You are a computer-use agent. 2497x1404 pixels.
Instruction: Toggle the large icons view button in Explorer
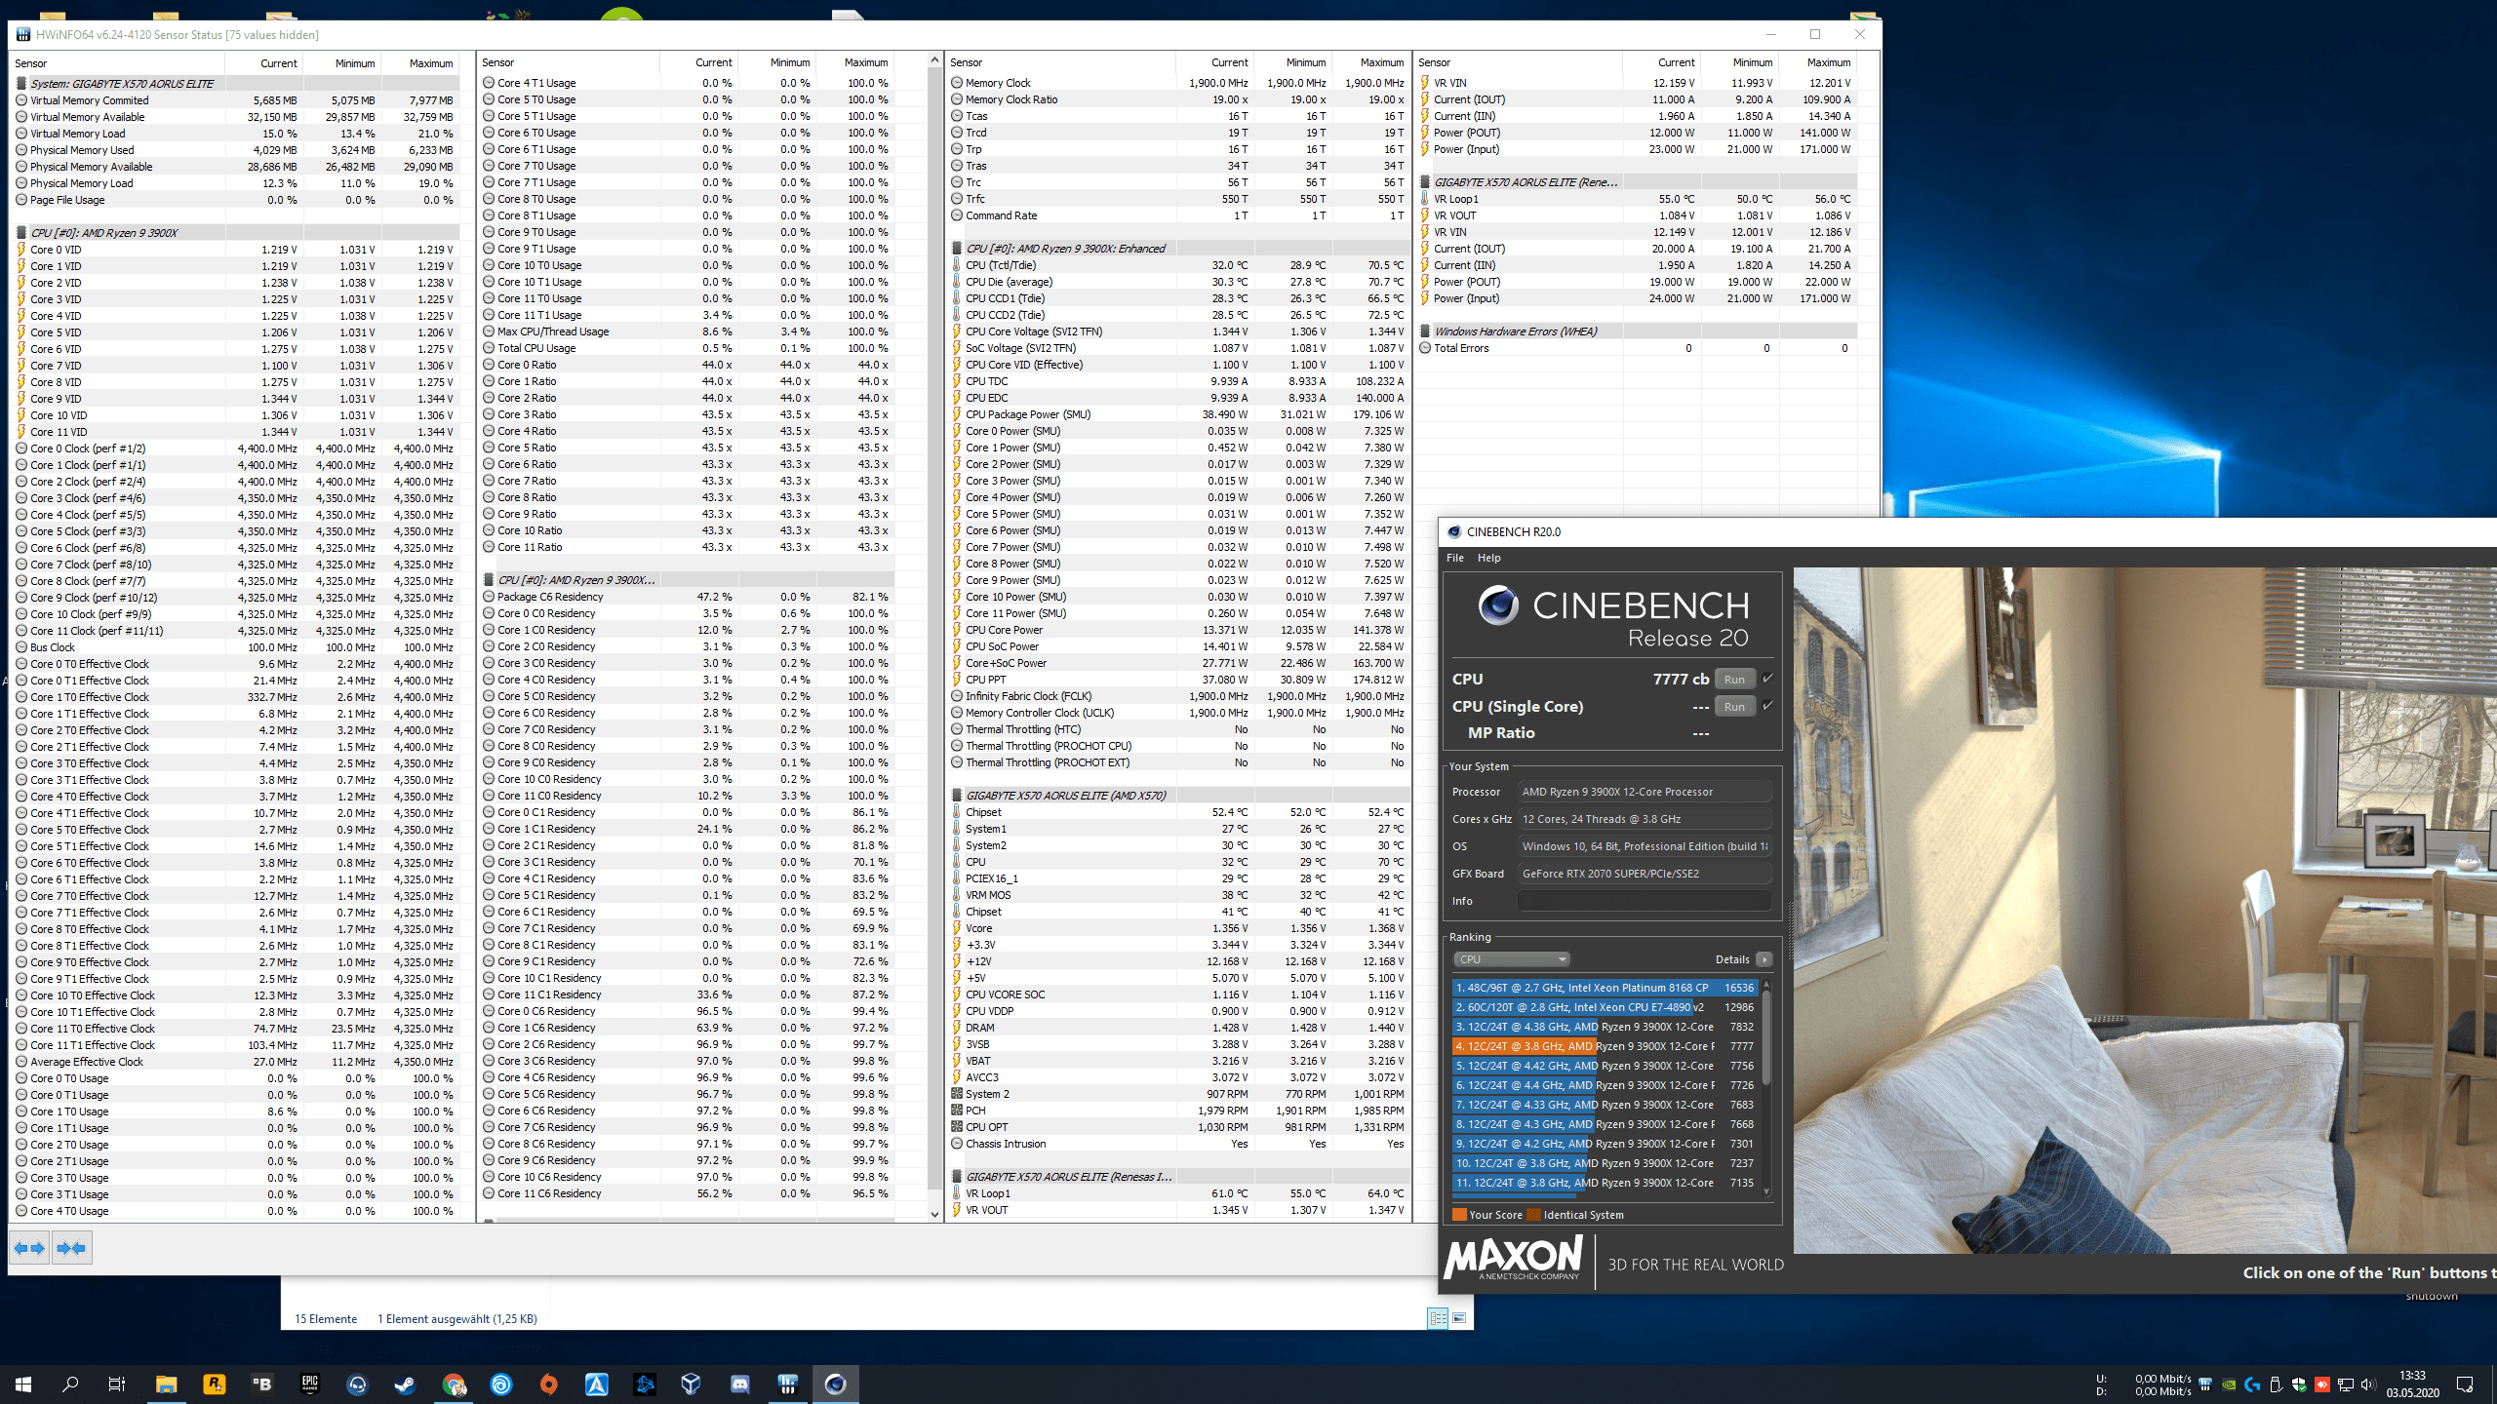tap(1459, 1318)
